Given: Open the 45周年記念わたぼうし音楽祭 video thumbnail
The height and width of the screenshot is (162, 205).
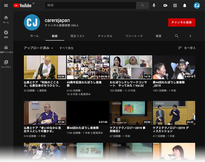Looking at the screenshot, I should click(x=88, y=67).
